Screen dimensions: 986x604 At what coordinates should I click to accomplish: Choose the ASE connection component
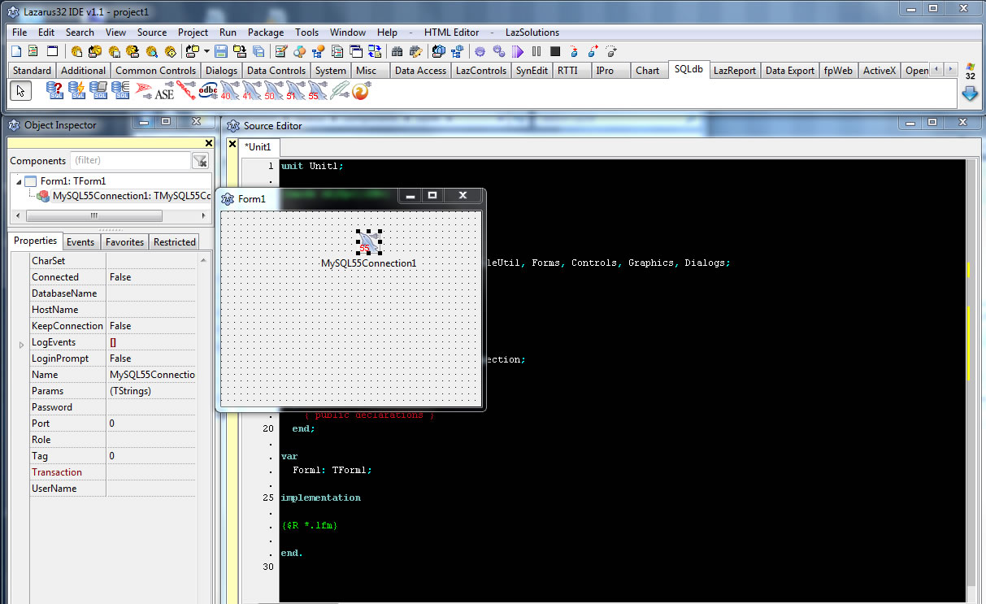pyautogui.click(x=165, y=91)
